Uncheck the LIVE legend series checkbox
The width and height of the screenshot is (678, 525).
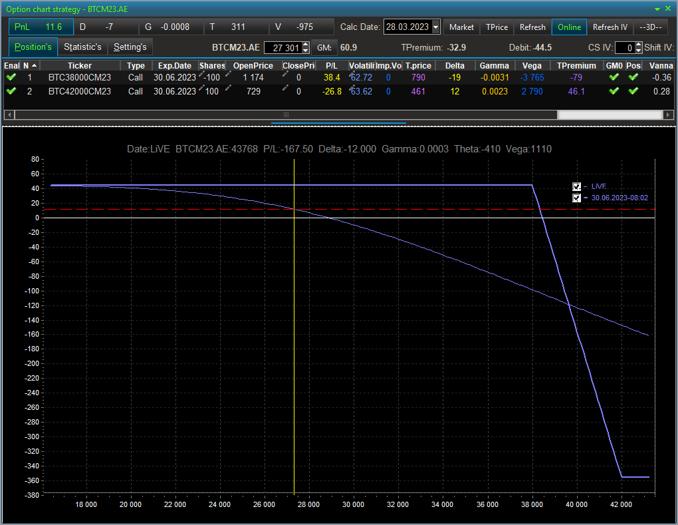tap(576, 186)
